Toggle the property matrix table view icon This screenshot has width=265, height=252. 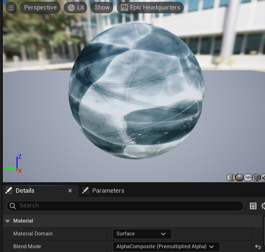click(x=253, y=206)
